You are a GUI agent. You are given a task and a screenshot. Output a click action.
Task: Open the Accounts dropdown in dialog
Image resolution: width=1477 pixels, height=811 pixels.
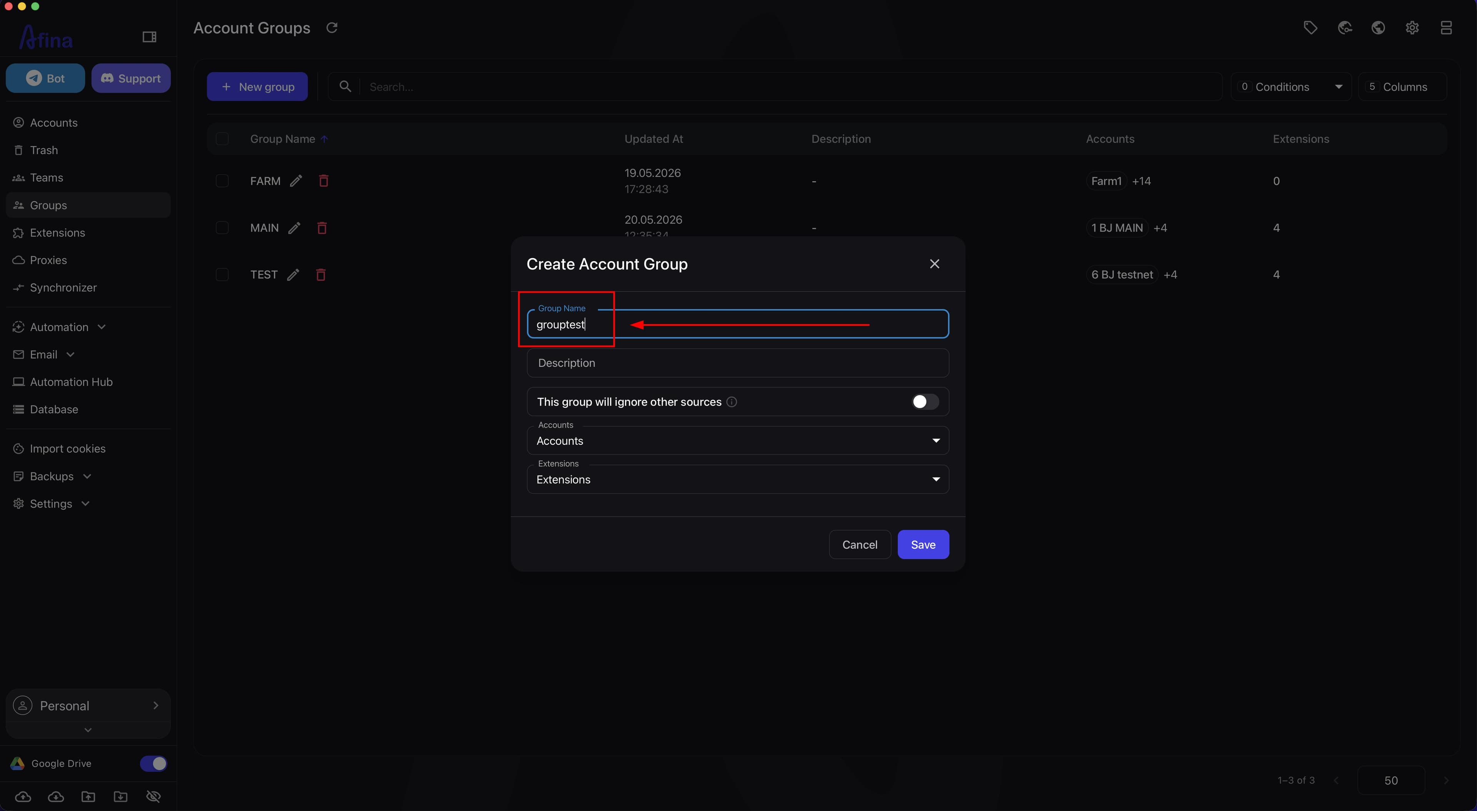tap(738, 441)
